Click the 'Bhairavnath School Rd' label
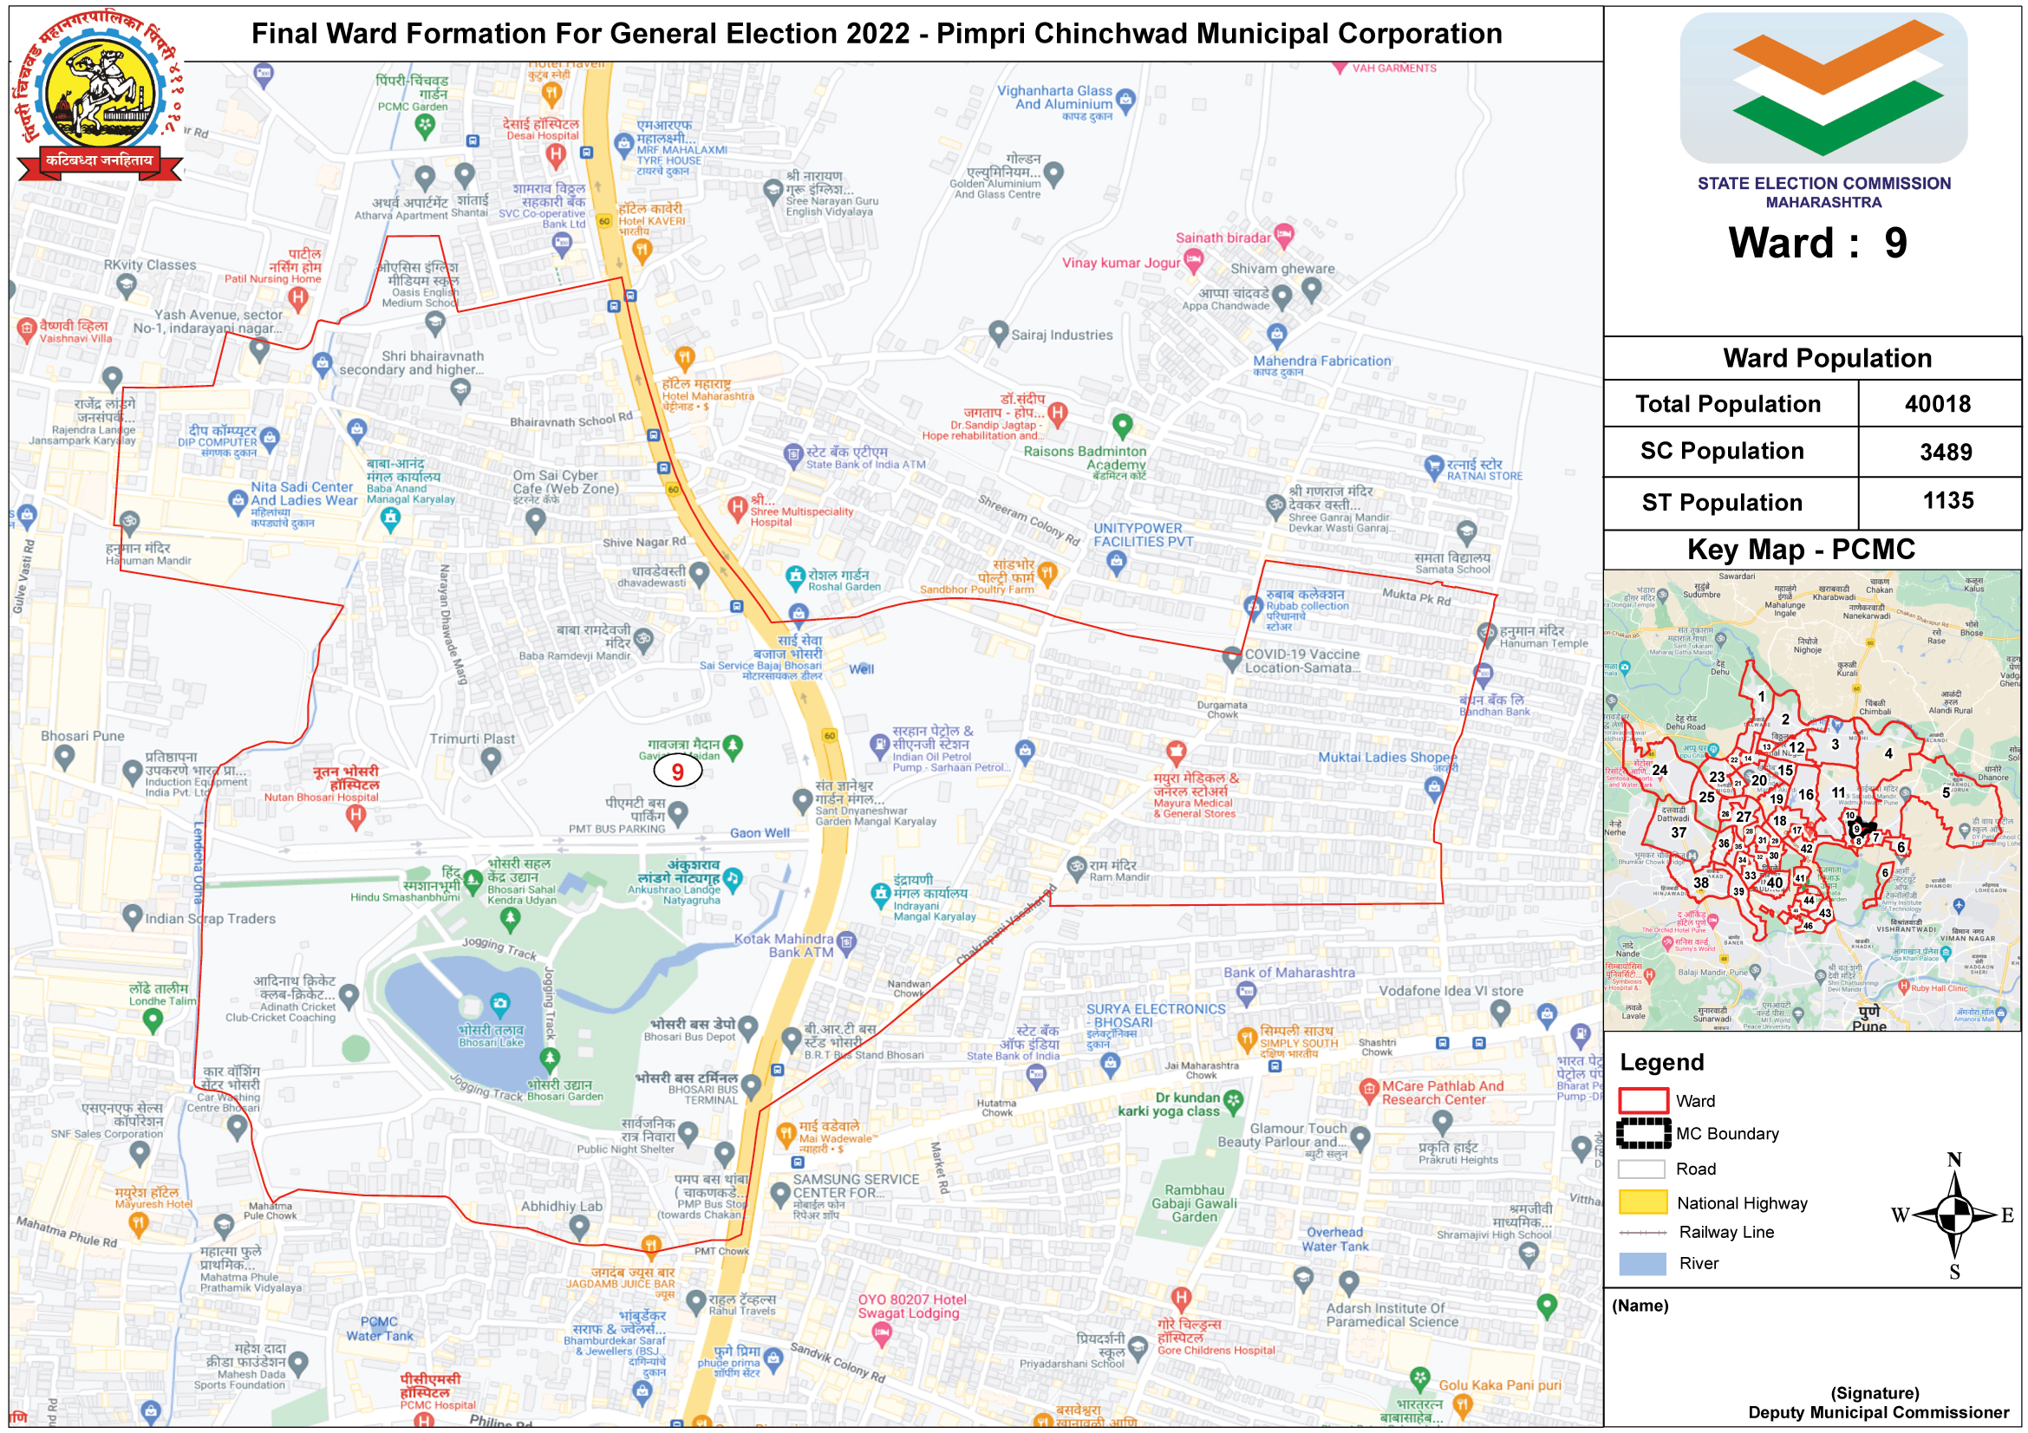2028x1433 pixels. click(571, 420)
